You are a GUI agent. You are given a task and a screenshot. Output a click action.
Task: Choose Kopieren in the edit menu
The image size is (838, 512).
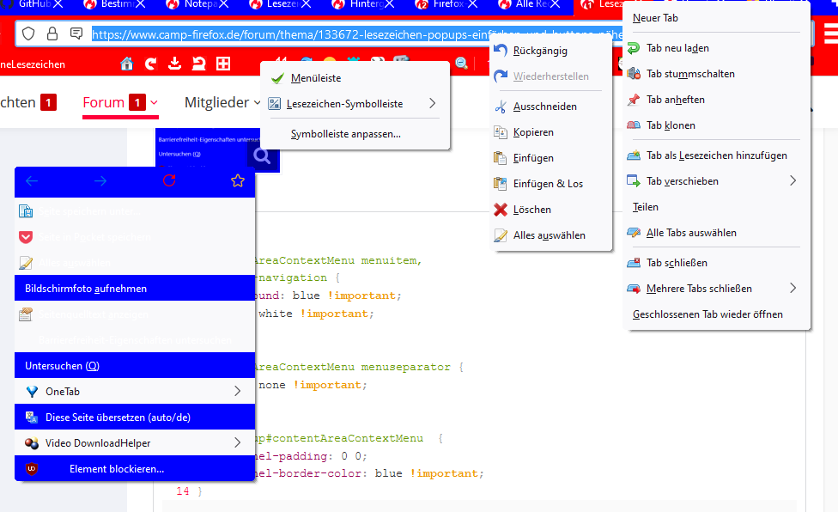click(551, 132)
